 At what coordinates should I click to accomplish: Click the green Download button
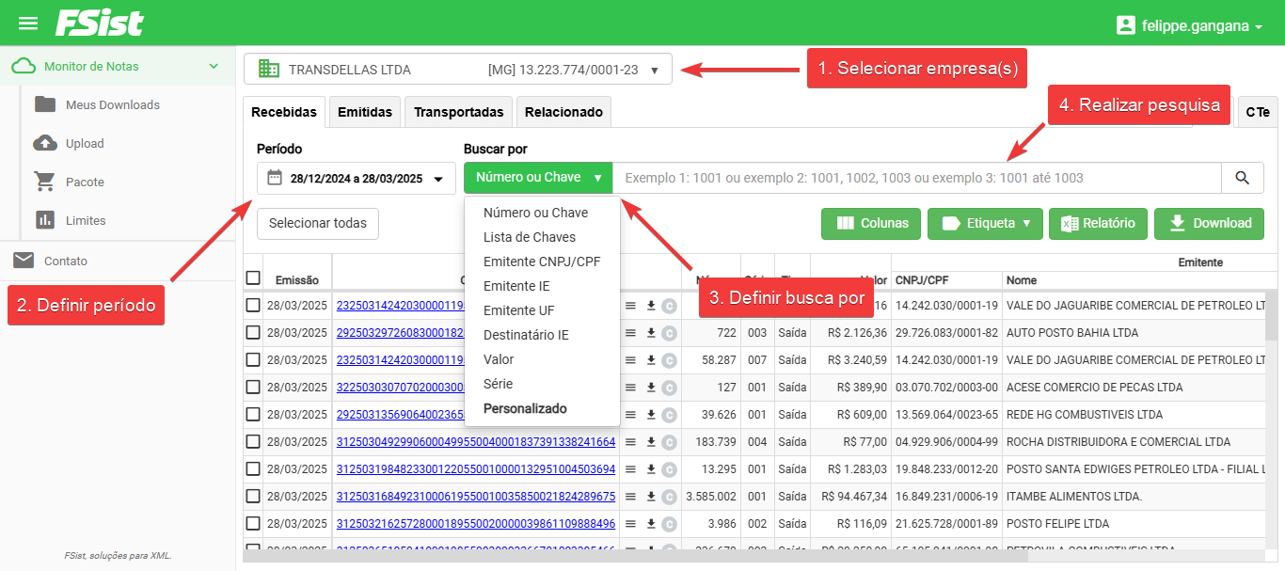click(1209, 224)
